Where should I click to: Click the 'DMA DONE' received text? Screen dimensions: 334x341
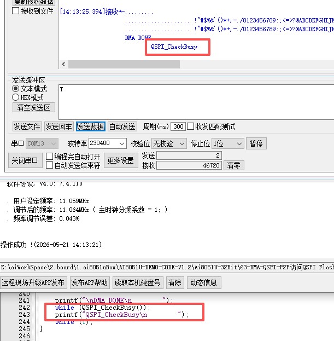pyautogui.click(x=138, y=38)
